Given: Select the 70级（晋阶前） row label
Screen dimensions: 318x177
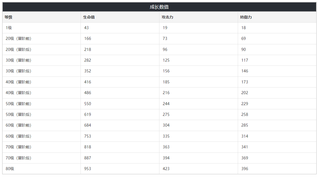Looking at the screenshot, I should 18,147.
